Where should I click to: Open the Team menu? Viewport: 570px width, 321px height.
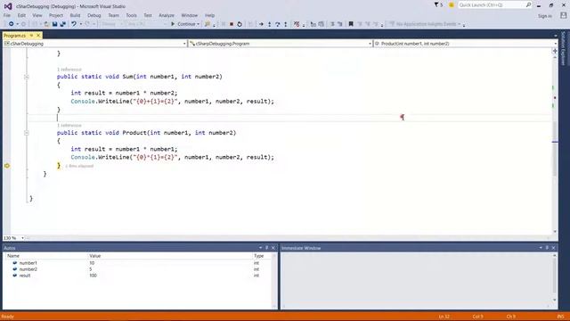[113, 15]
